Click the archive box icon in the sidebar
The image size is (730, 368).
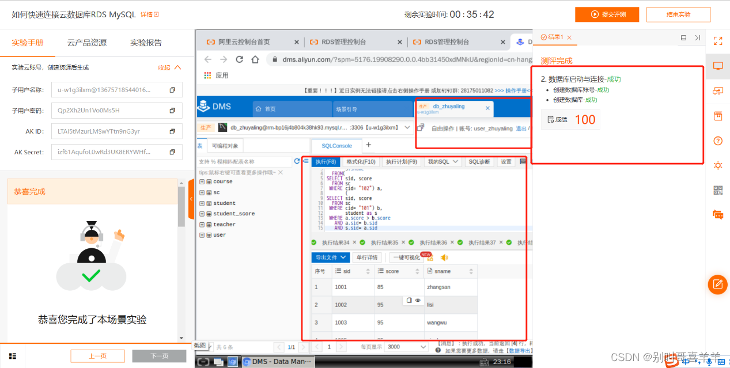pyautogui.click(x=718, y=116)
